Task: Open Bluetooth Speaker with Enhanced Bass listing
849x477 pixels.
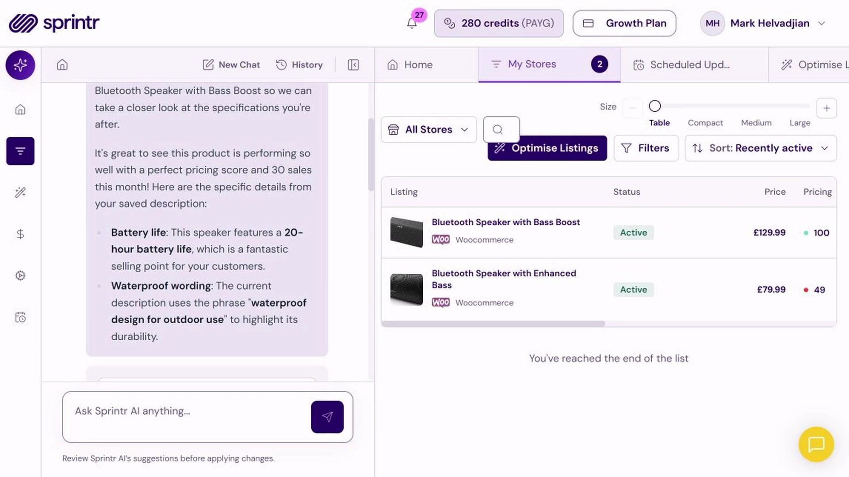Action: coord(504,279)
